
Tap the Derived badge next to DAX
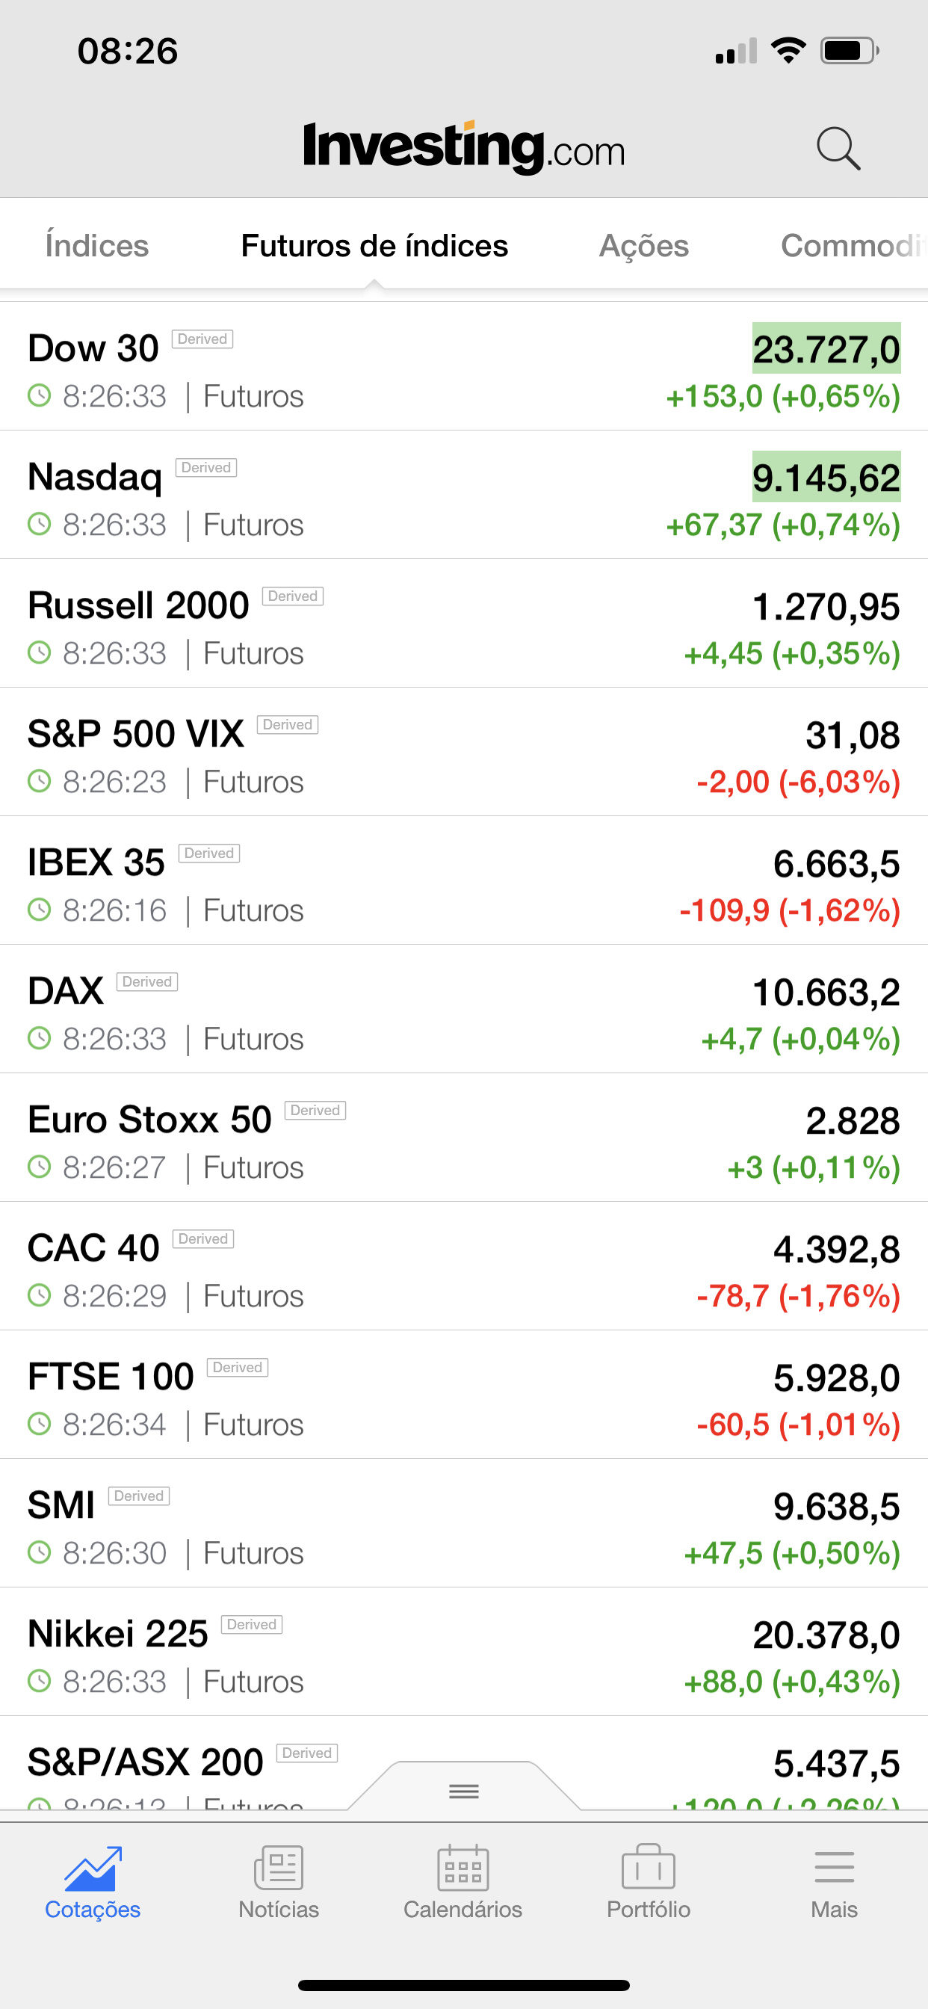[147, 982]
